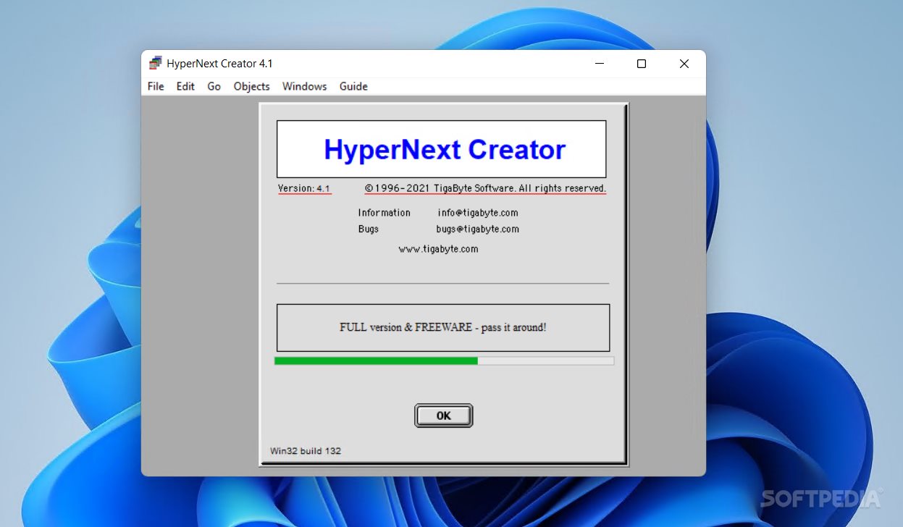Open the Windows menu
The height and width of the screenshot is (527, 903).
coord(304,86)
